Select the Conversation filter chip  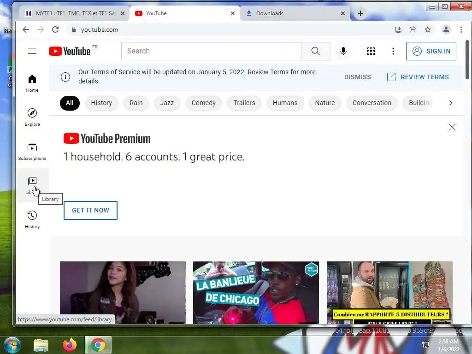[372, 103]
